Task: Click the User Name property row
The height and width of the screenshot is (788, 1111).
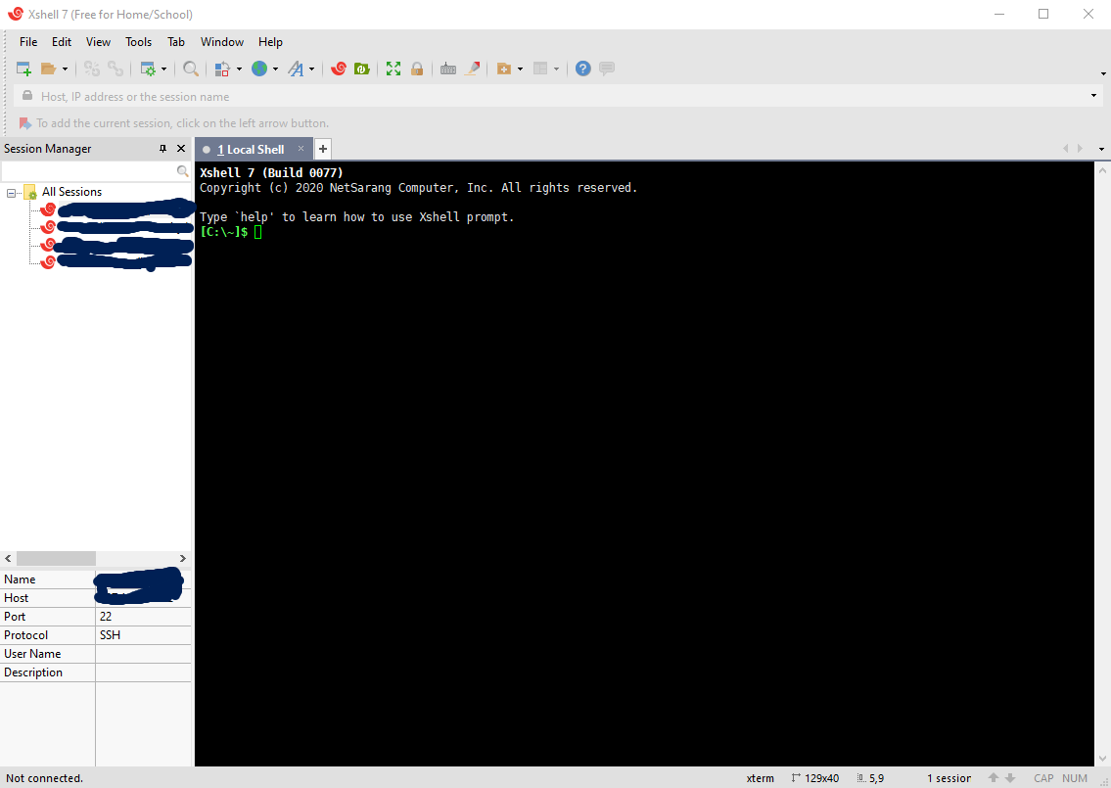Action: pos(96,653)
